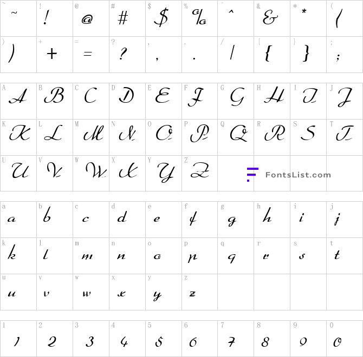This screenshot has width=363, height=357.
Task: Click the numeral 5 glyph cell
Action: point(164,339)
